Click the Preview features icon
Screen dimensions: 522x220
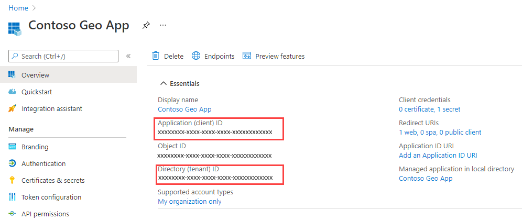point(247,56)
